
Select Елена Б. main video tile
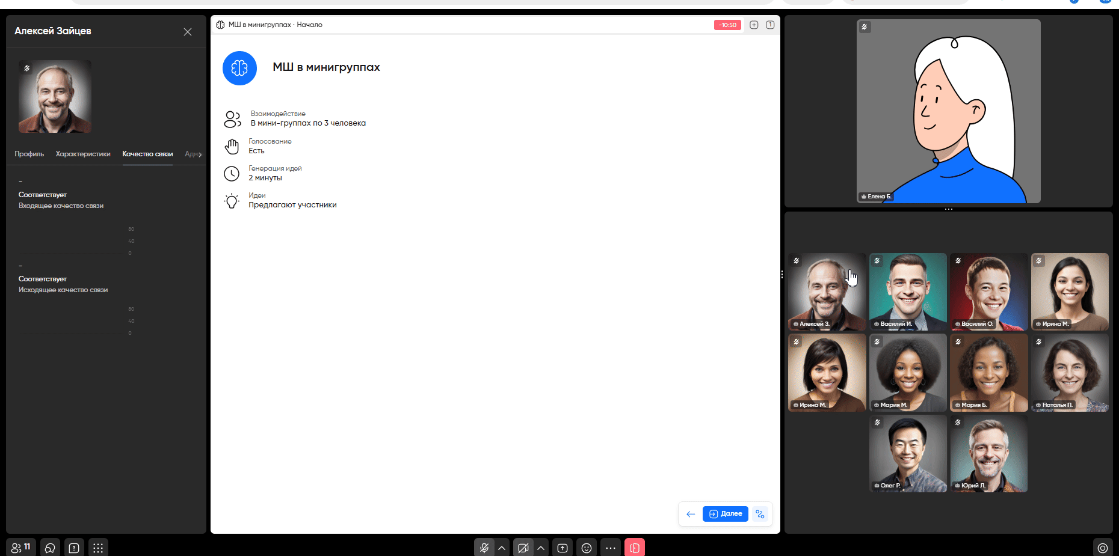[x=949, y=111]
